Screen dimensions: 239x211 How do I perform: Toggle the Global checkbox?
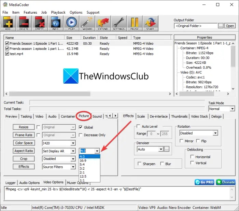click(x=81, y=127)
